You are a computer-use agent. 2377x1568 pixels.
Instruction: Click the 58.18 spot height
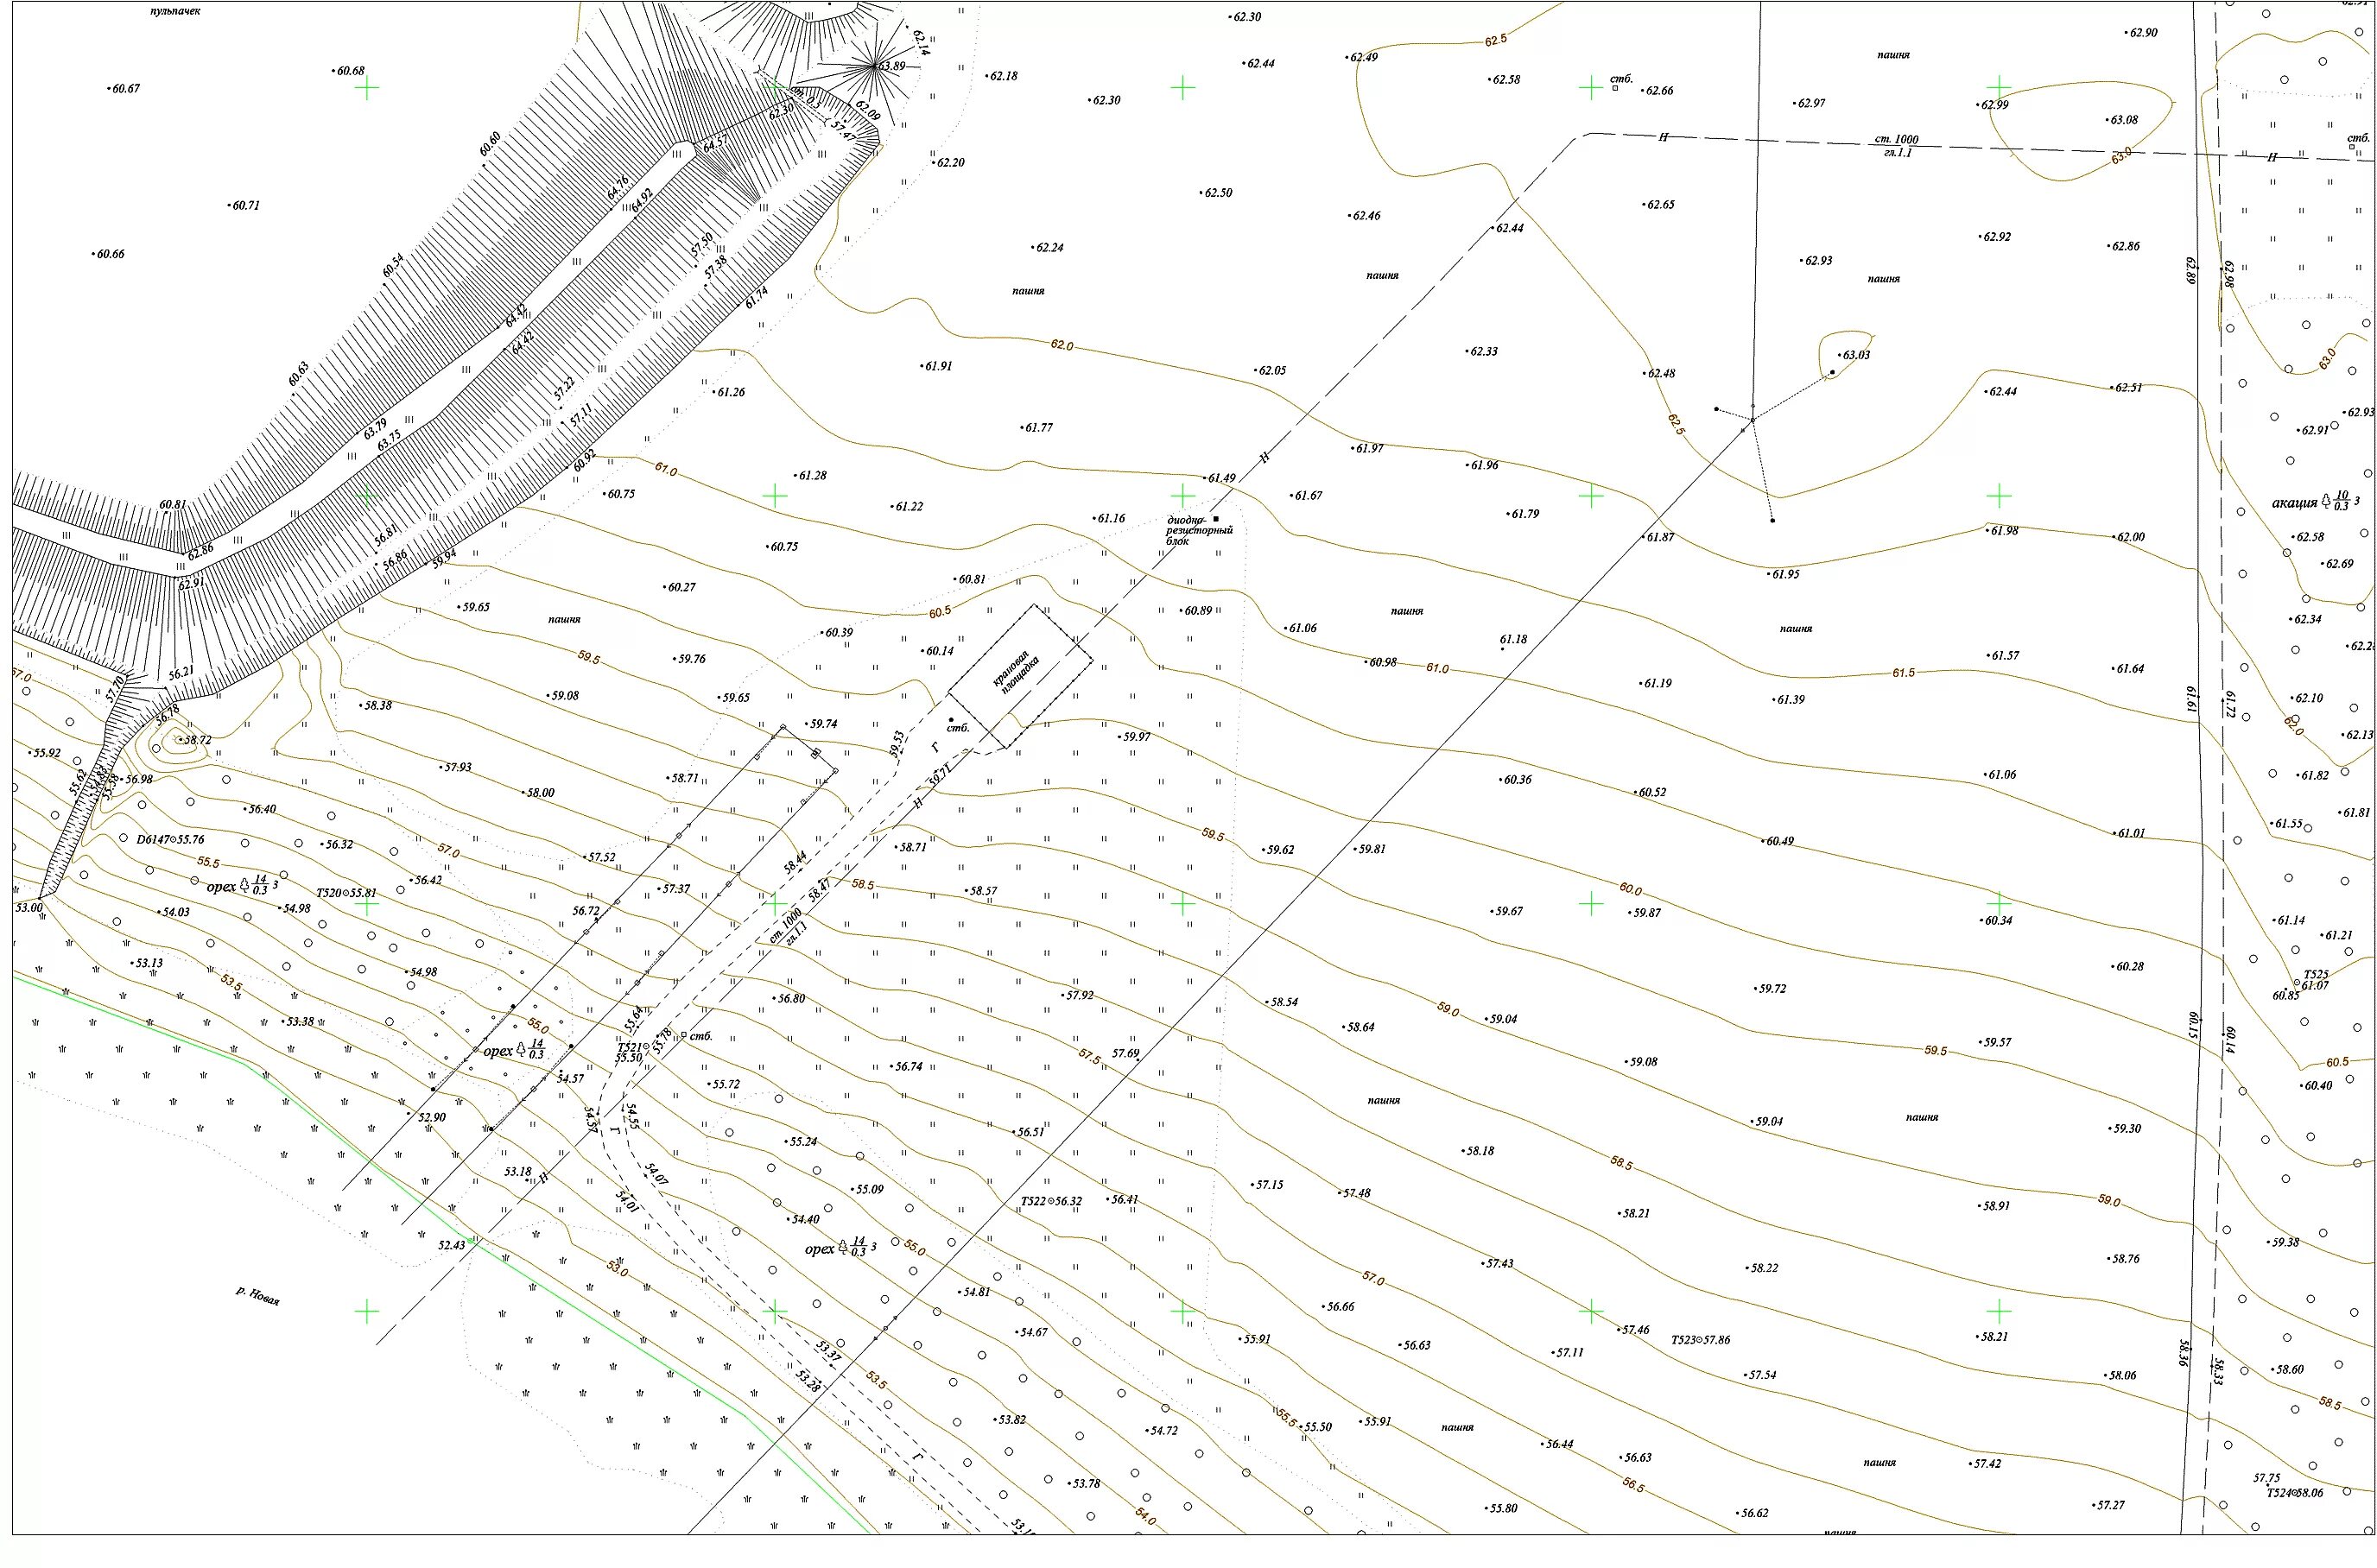pos(1480,1151)
